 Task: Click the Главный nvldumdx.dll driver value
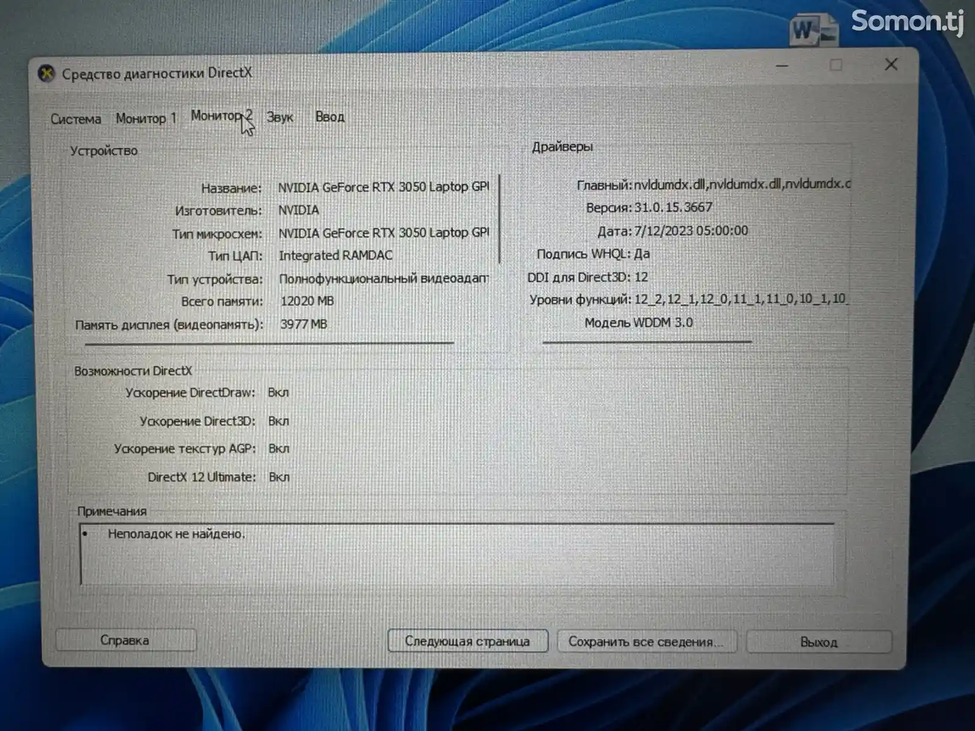coord(742,184)
